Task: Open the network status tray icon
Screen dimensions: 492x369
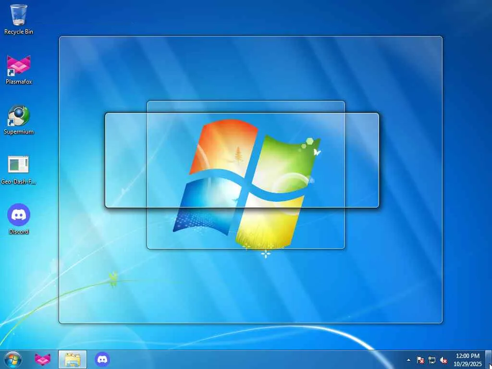Action: pyautogui.click(x=432, y=360)
